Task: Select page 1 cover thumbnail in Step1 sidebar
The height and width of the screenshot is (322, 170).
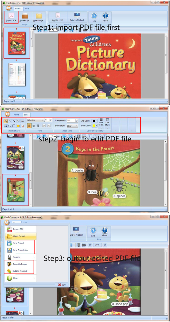Action: click(x=17, y=43)
